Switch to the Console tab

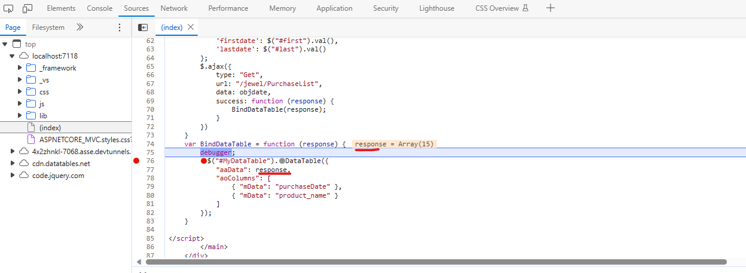click(x=99, y=8)
